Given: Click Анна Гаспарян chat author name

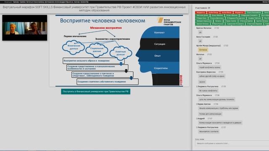Looking at the screenshot, I should click(x=203, y=37).
